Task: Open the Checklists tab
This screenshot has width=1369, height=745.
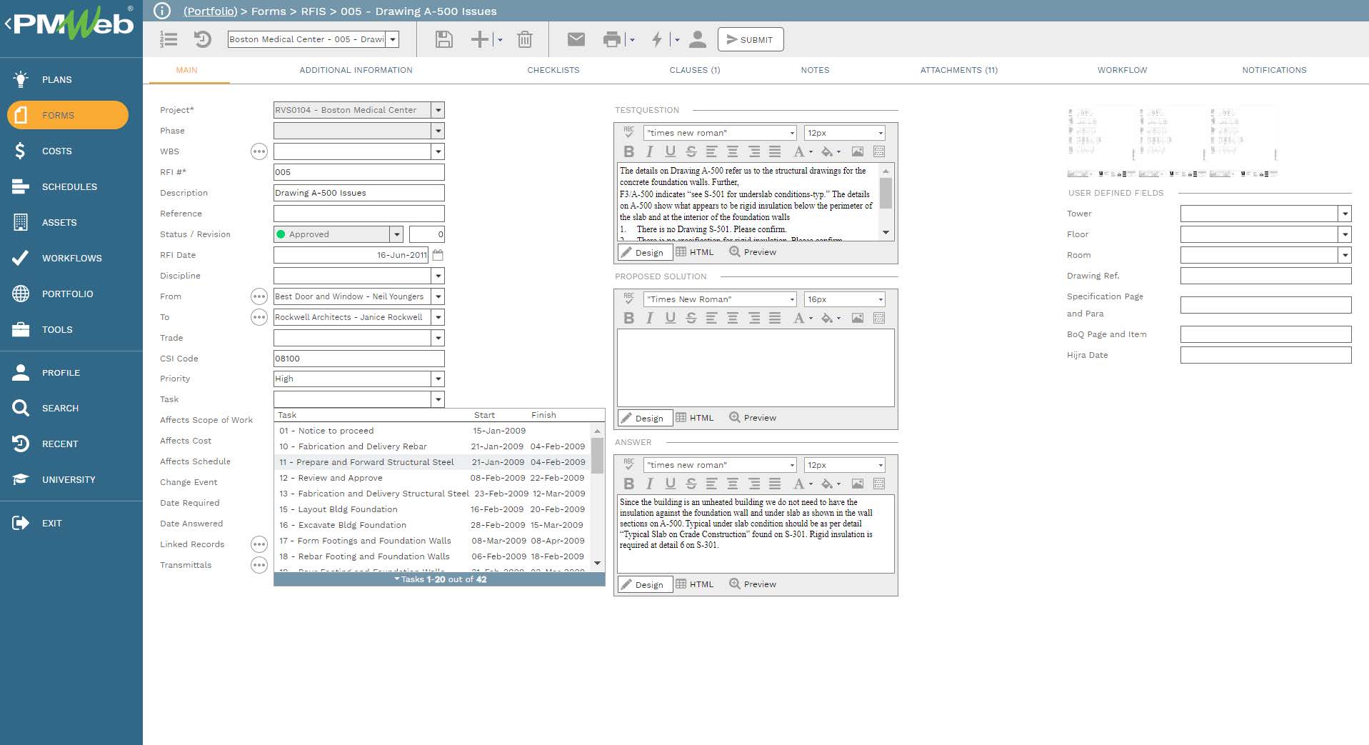Action: 553,70
